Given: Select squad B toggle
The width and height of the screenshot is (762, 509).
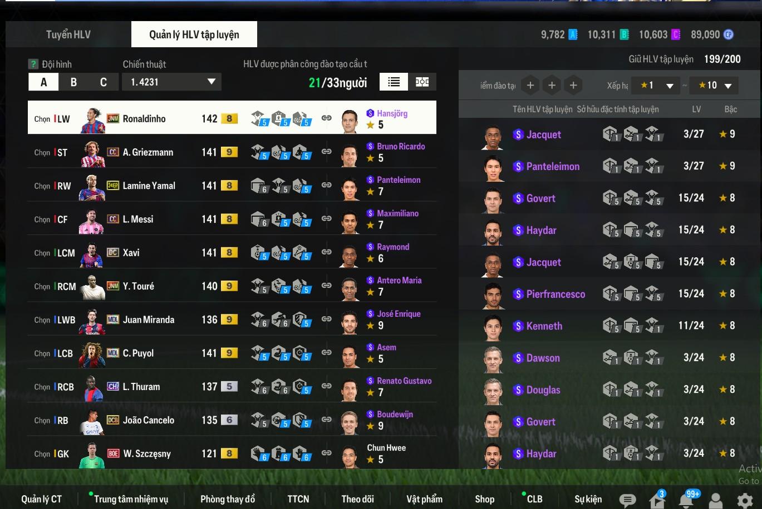Looking at the screenshot, I should point(73,82).
